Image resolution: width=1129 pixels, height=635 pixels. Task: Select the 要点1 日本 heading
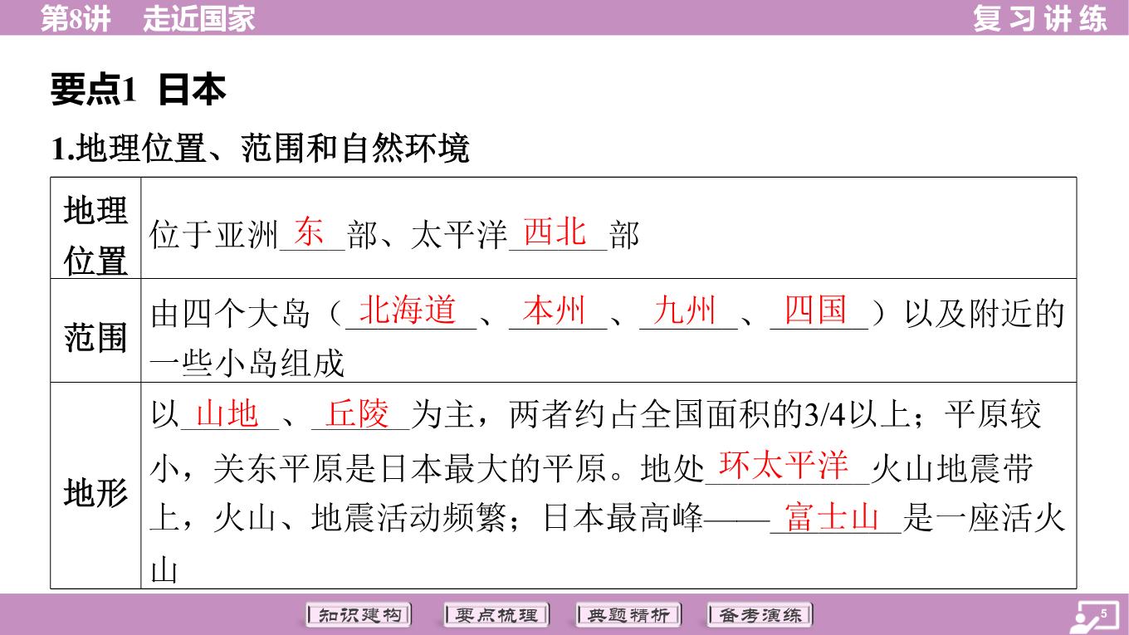138,90
